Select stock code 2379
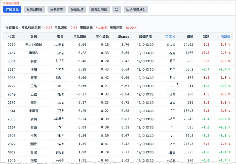Viewport: 236px width, 164px height. coord(11,103)
